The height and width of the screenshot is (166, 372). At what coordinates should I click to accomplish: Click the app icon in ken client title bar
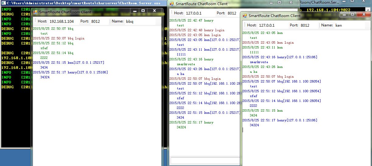click(244, 15)
